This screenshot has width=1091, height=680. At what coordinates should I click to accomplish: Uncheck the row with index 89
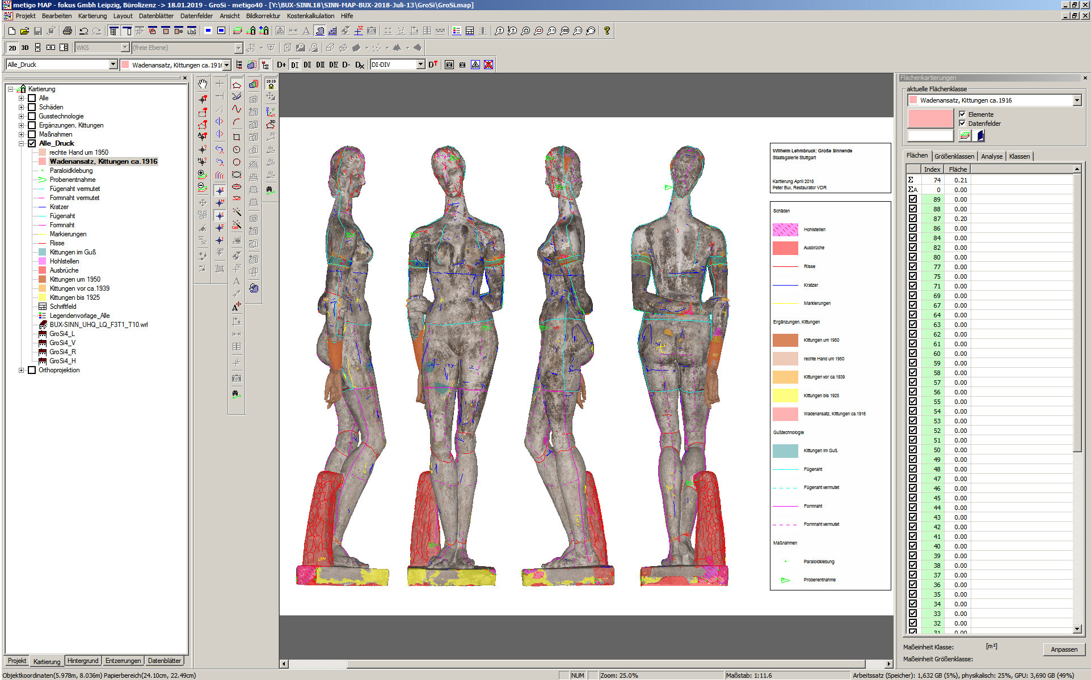(x=913, y=199)
